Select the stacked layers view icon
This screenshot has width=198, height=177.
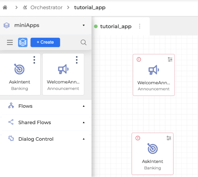(23, 42)
